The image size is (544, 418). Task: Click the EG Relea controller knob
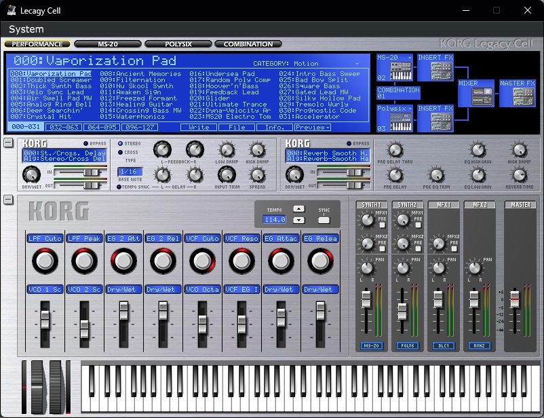coord(320,261)
